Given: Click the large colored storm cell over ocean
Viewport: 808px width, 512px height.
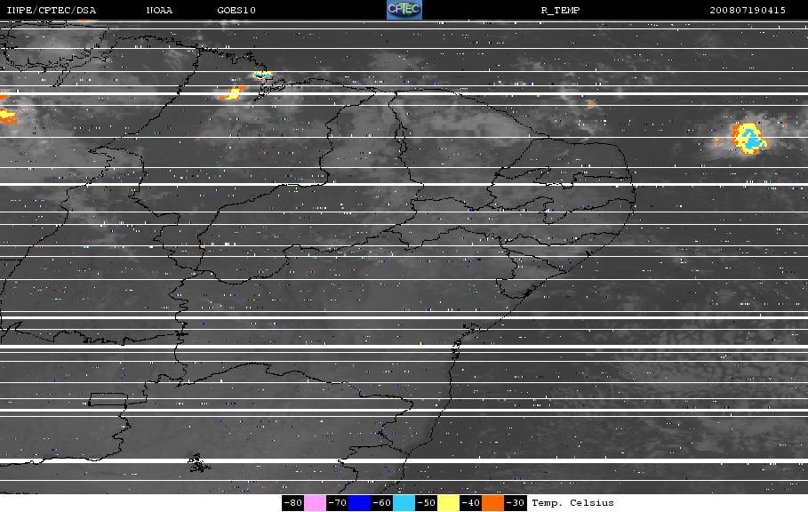Looking at the screenshot, I should click(x=748, y=138).
